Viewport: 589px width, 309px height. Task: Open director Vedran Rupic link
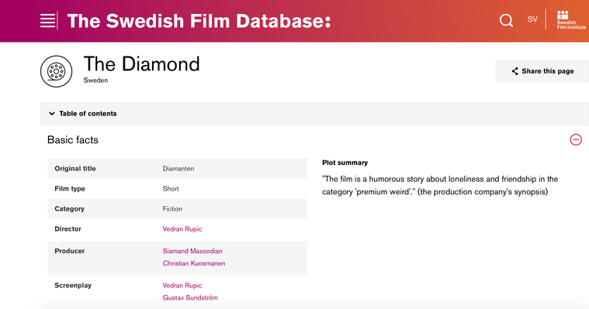coord(182,228)
